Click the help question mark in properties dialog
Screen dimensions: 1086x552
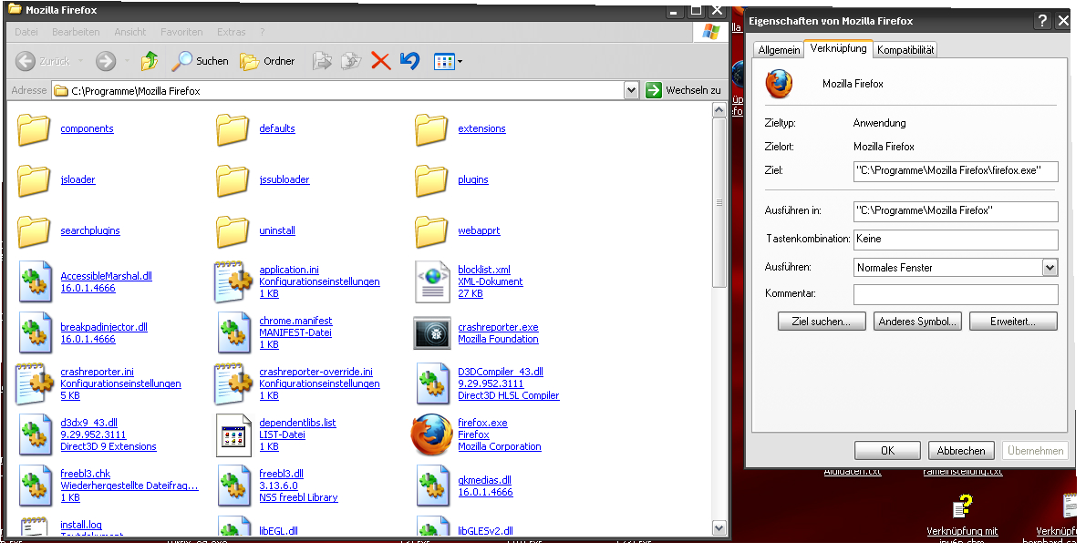coord(1042,22)
